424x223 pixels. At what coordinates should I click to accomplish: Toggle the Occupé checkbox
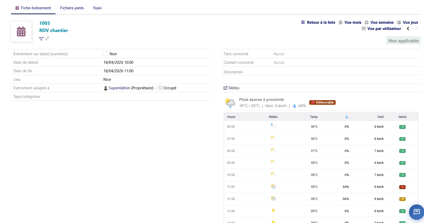pyautogui.click(x=160, y=88)
